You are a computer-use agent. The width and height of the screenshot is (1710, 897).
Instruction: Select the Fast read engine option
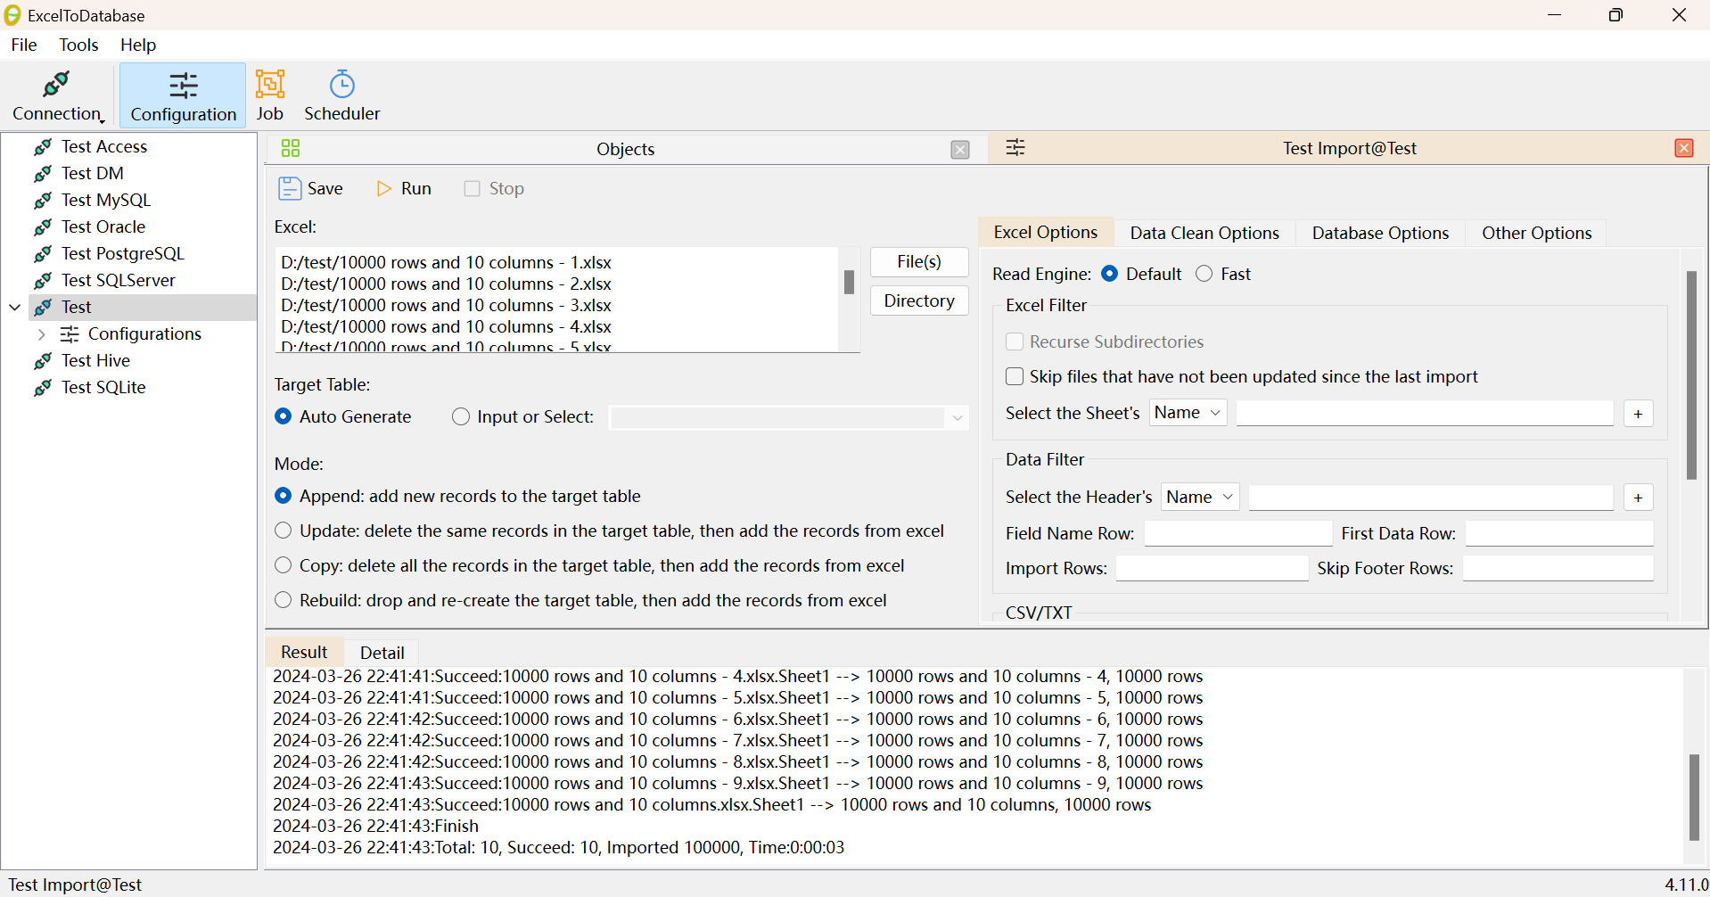coord(1204,274)
